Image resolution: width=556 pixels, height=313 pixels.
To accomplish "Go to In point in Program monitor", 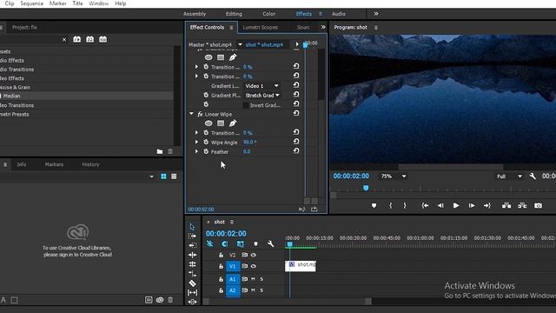I will [x=425, y=205].
